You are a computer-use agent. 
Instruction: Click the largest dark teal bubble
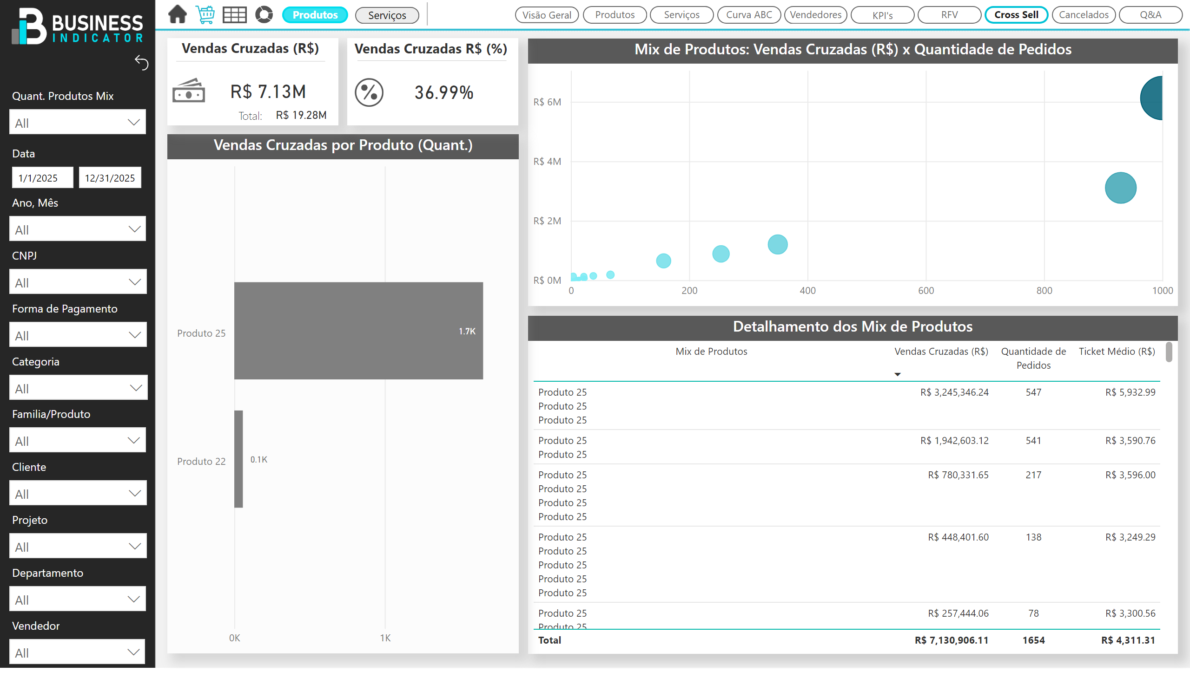[x=1152, y=98]
